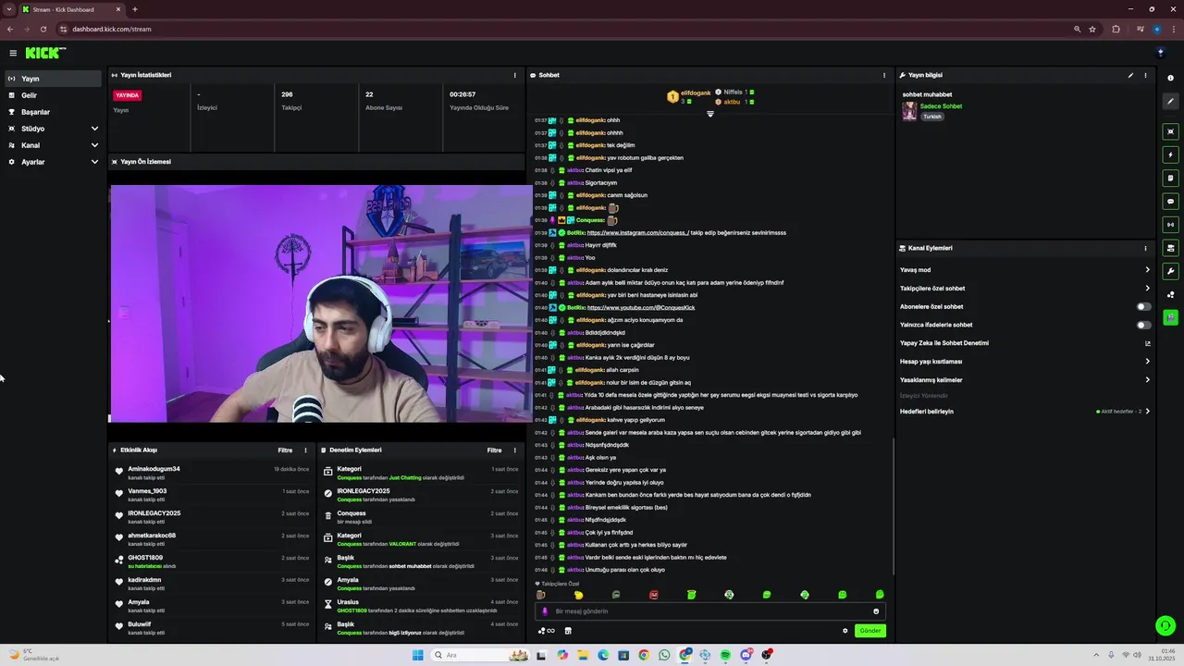This screenshot has height=666, width=1184.
Task: Expand the Stüdyo sidebar section
Action: (x=53, y=129)
